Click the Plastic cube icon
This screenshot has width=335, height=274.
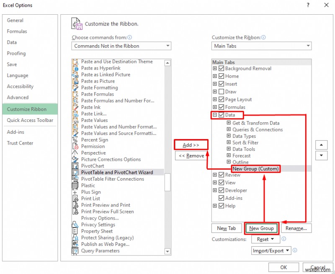75,186
